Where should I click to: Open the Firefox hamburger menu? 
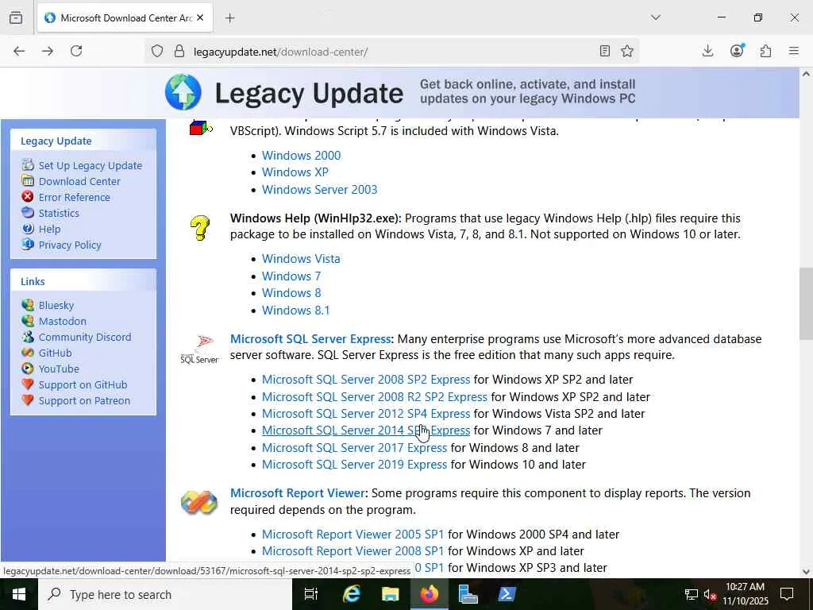pyautogui.click(x=794, y=51)
